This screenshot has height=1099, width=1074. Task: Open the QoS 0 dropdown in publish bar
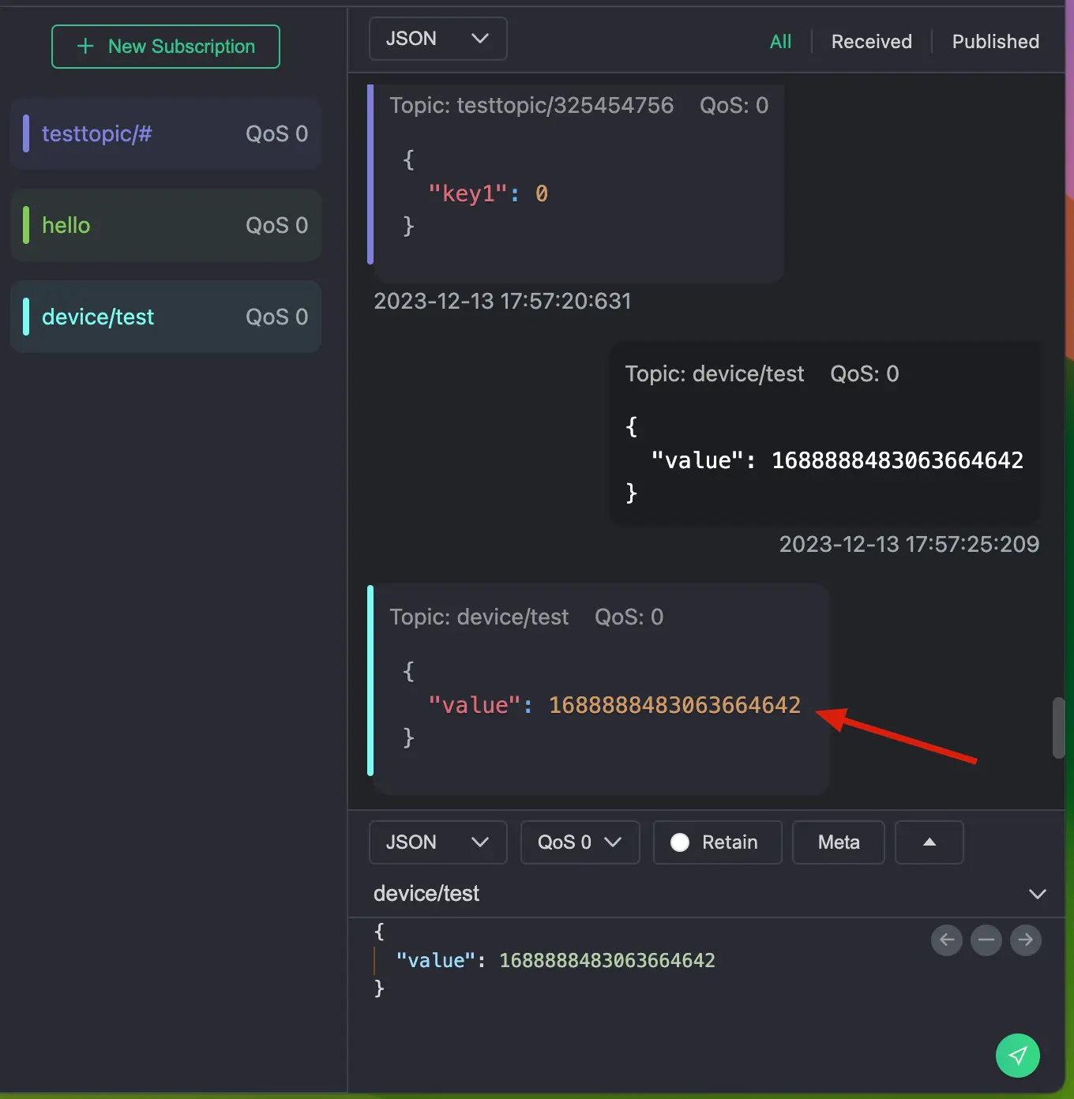click(x=580, y=842)
